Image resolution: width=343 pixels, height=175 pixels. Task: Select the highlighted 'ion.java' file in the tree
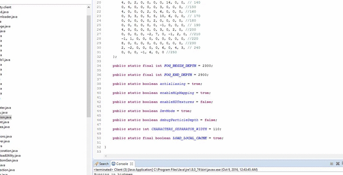click(x=6, y=117)
